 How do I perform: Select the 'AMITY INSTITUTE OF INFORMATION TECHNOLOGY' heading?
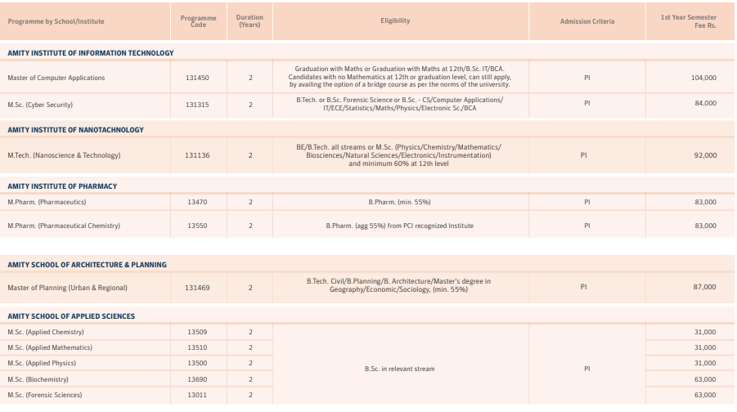[x=91, y=53]
